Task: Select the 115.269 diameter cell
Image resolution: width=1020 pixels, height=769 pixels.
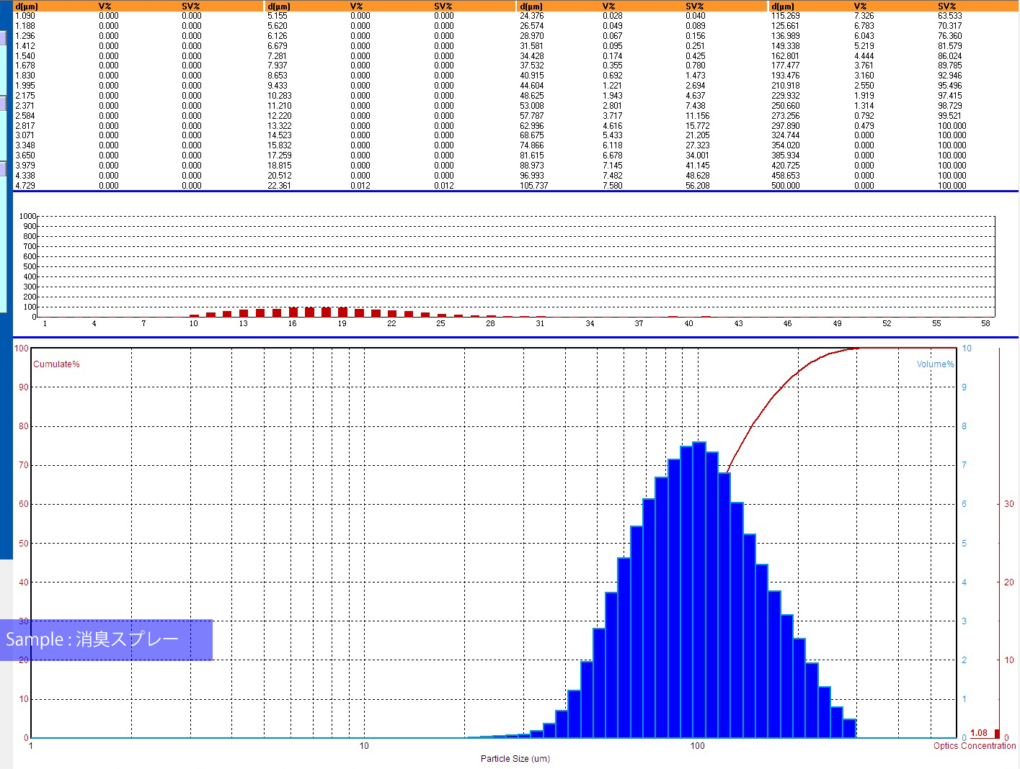Action: [x=786, y=16]
